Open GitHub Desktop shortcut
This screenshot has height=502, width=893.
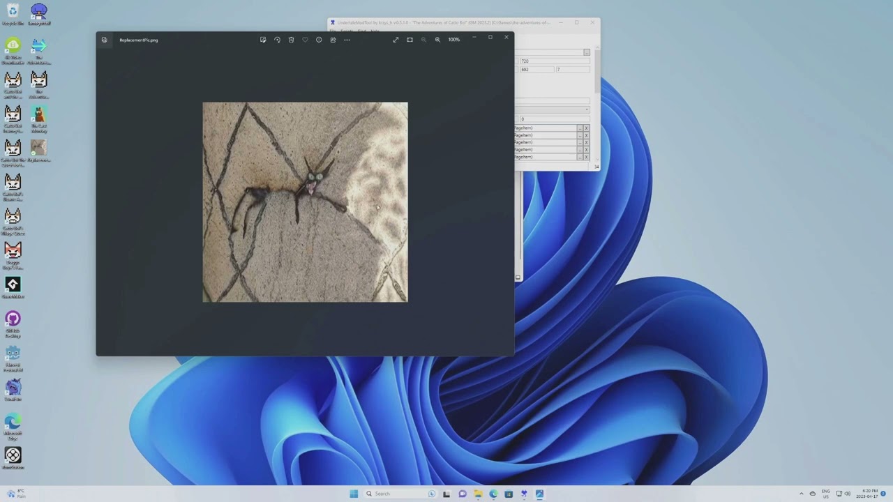(x=13, y=323)
